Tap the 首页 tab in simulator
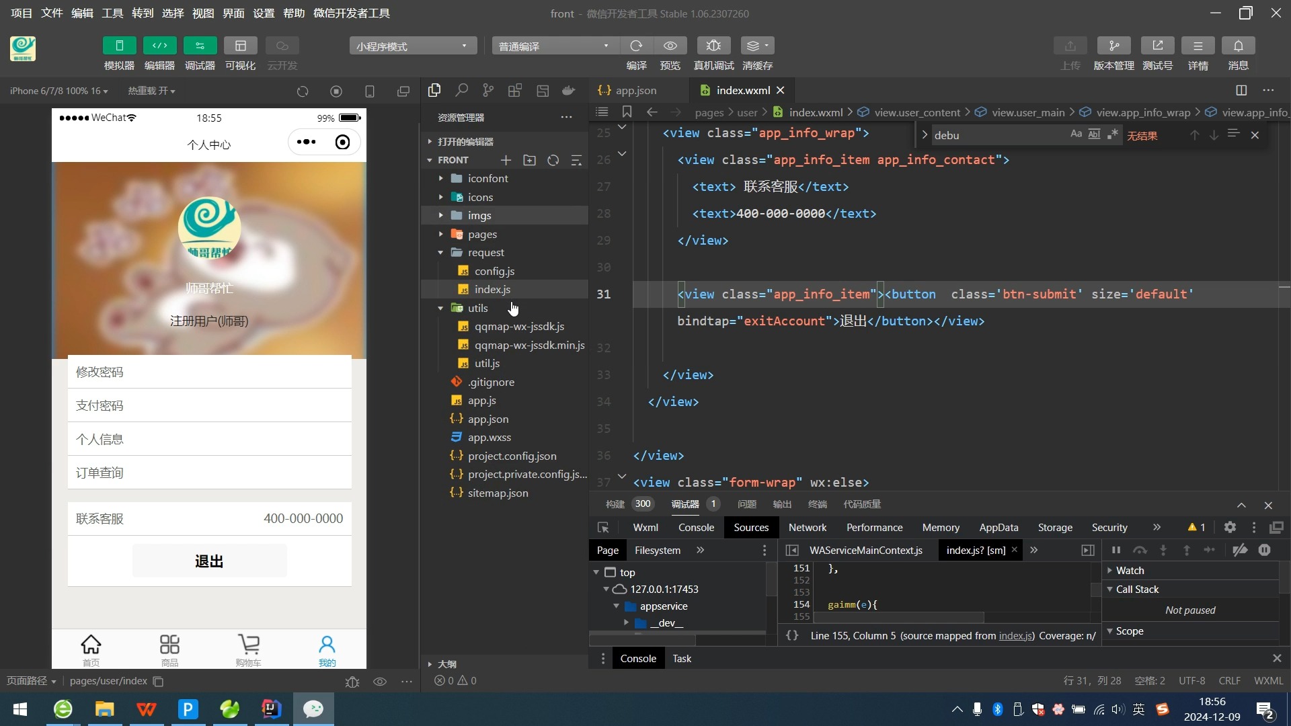Viewport: 1291px width, 726px height. (x=91, y=650)
